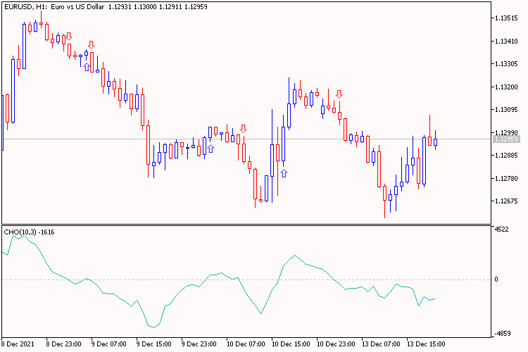The width and height of the screenshot is (528, 352).
Task: Select the current price tag 1.12959
Action: coord(506,139)
